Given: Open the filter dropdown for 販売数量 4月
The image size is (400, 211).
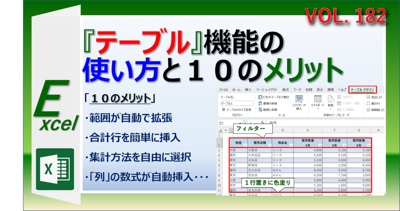Looking at the screenshot, I should click(320, 145).
